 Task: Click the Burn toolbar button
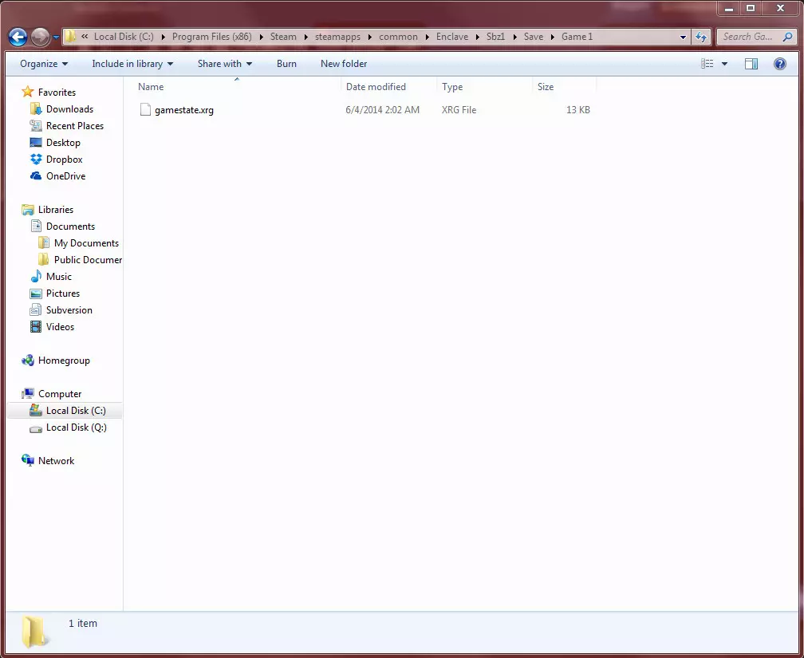point(286,64)
